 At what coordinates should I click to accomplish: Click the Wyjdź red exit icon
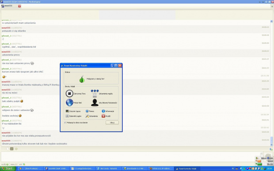[103, 116]
